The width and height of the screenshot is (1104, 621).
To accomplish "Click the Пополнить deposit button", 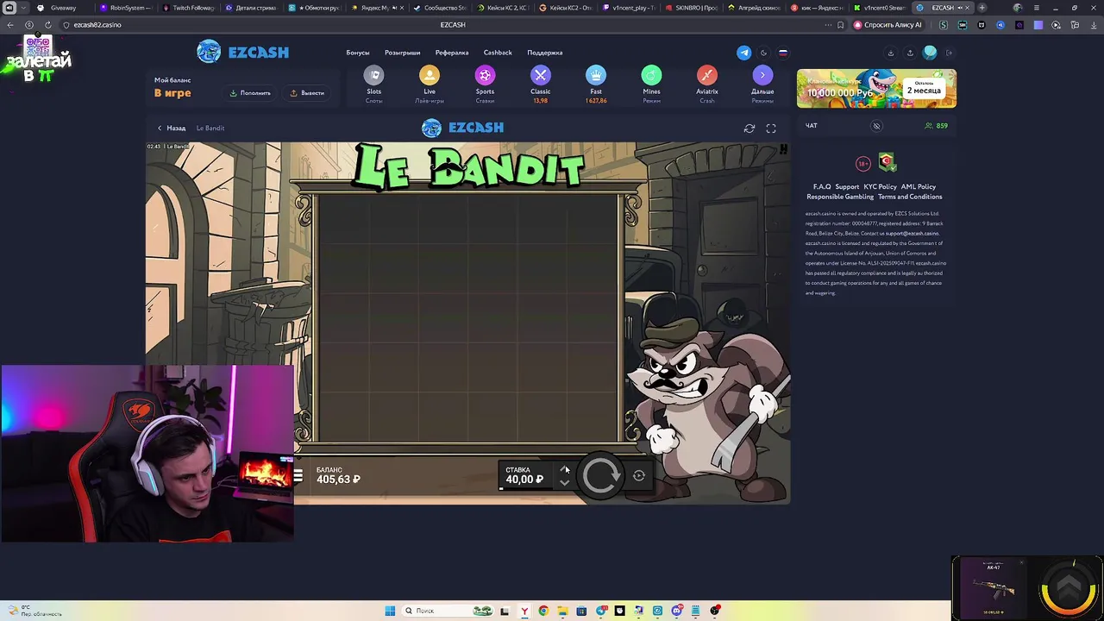I will tap(250, 93).
